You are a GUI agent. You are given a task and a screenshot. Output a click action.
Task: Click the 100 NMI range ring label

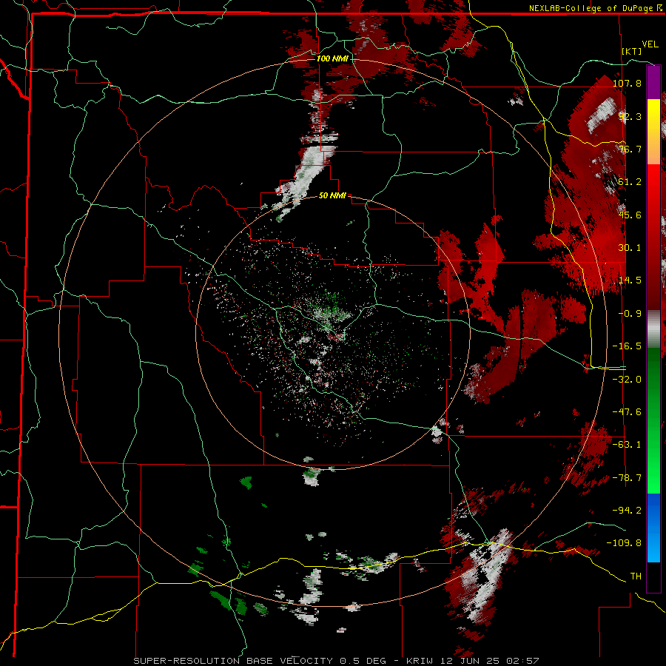pos(332,58)
